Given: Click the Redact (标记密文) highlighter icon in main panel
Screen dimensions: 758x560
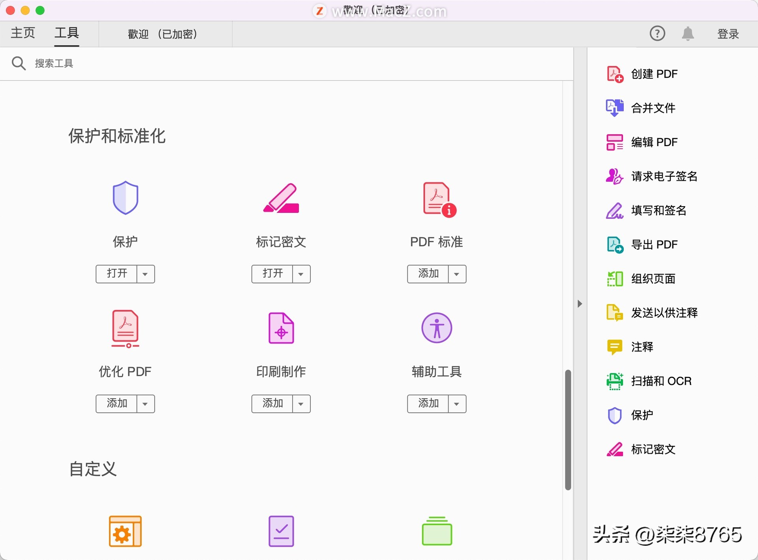Looking at the screenshot, I should coord(281,198).
